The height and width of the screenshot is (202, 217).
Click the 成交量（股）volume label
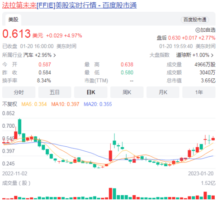16,183
